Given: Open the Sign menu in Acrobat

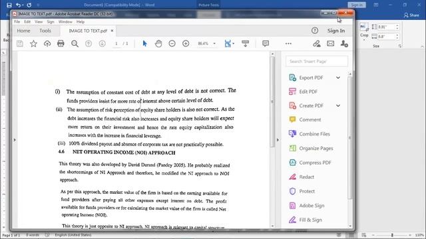Looking at the screenshot, I should (x=51, y=22).
